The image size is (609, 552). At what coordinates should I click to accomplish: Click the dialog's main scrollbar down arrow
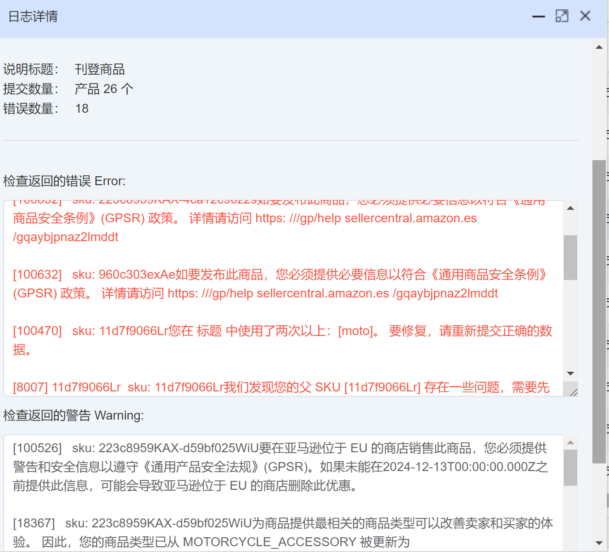click(599, 543)
